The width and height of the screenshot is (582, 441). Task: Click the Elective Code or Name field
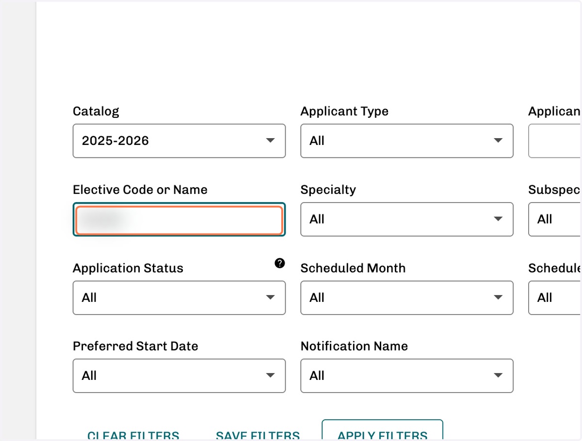[x=179, y=220]
